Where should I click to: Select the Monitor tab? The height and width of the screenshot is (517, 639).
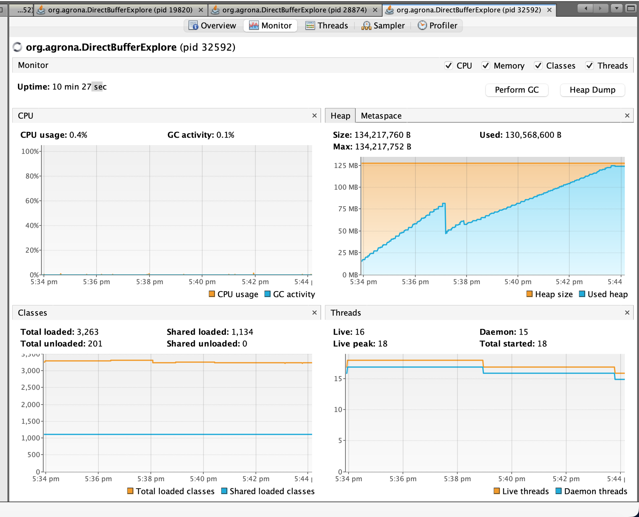(270, 26)
